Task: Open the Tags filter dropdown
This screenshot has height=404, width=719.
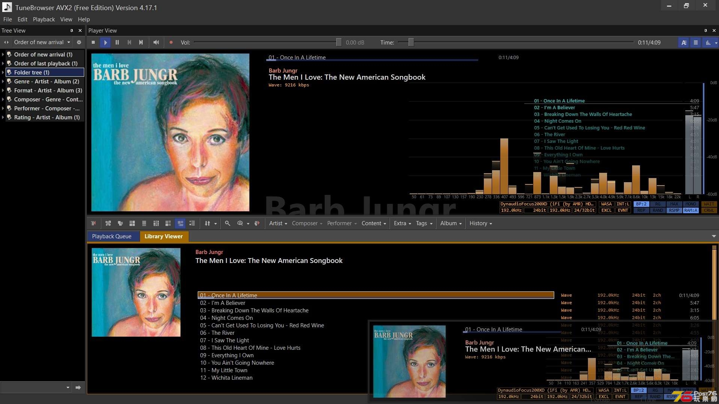Action: [423, 223]
